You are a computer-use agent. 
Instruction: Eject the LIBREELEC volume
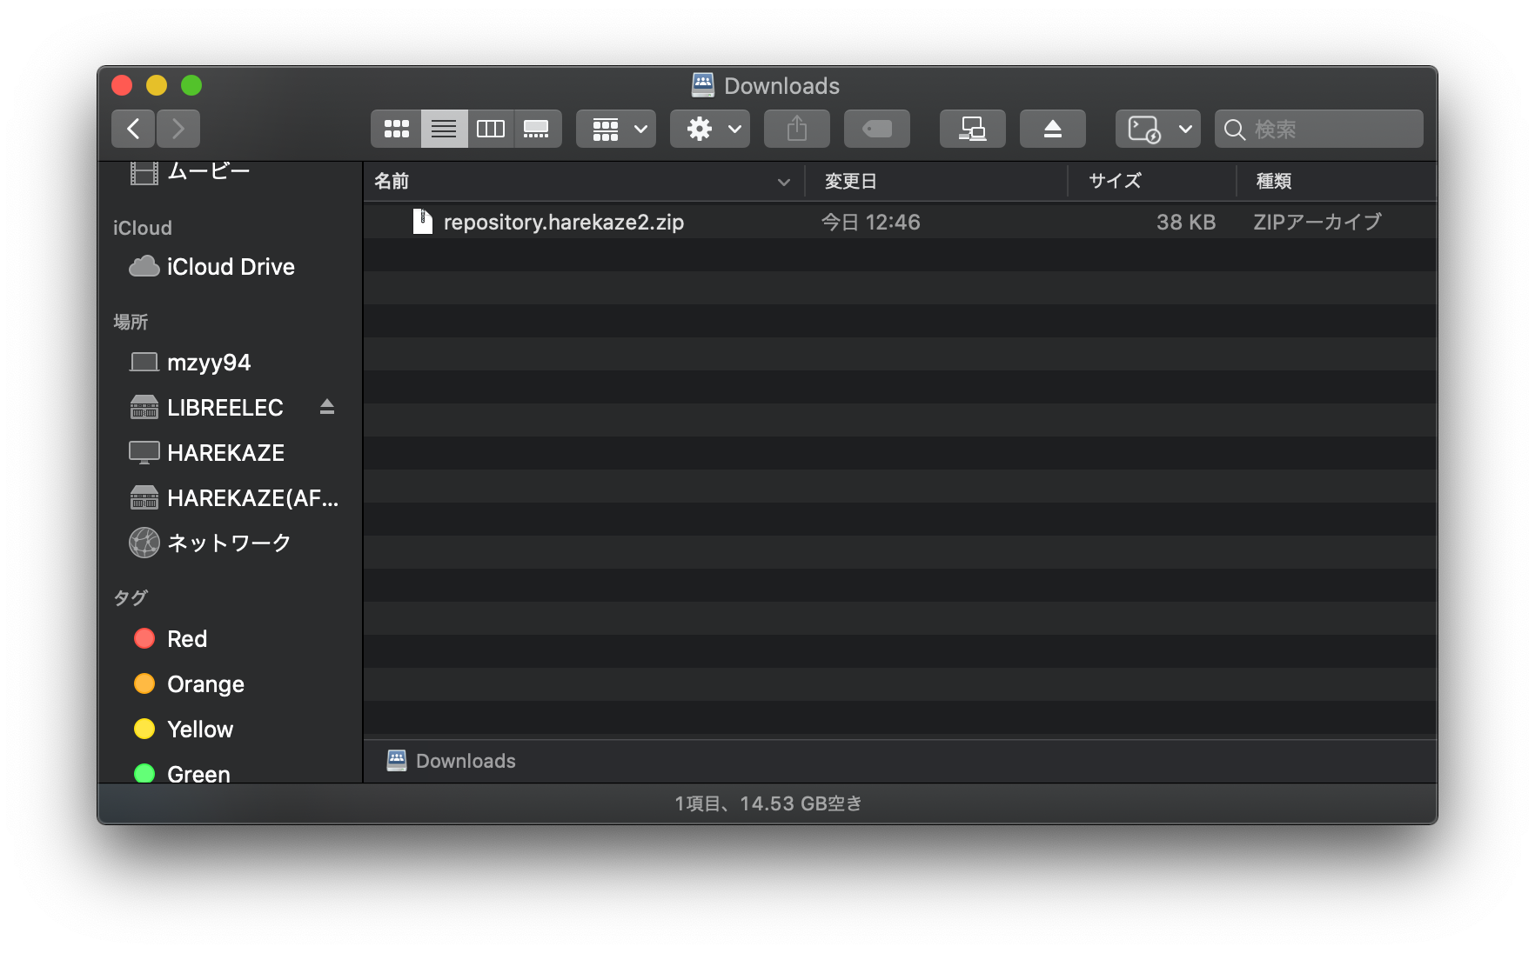(x=327, y=406)
